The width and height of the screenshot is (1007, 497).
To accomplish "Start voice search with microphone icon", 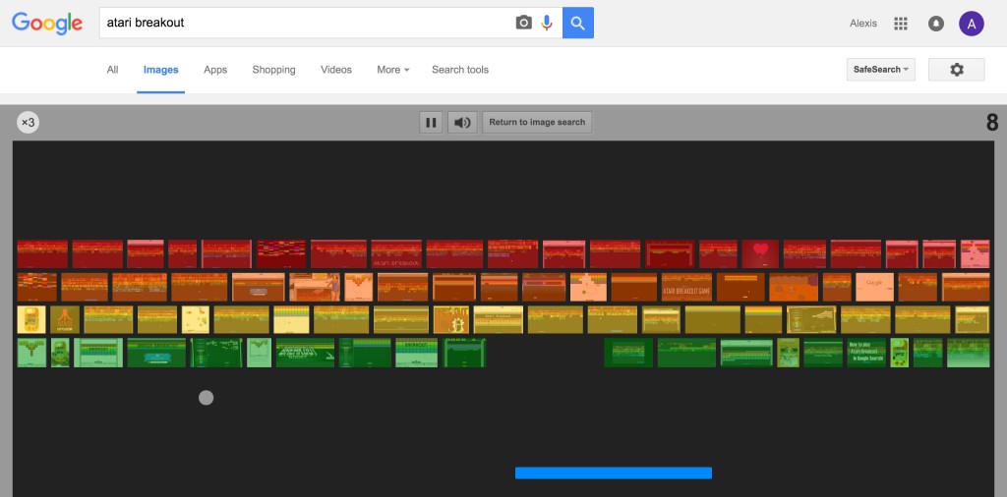I will (547, 24).
